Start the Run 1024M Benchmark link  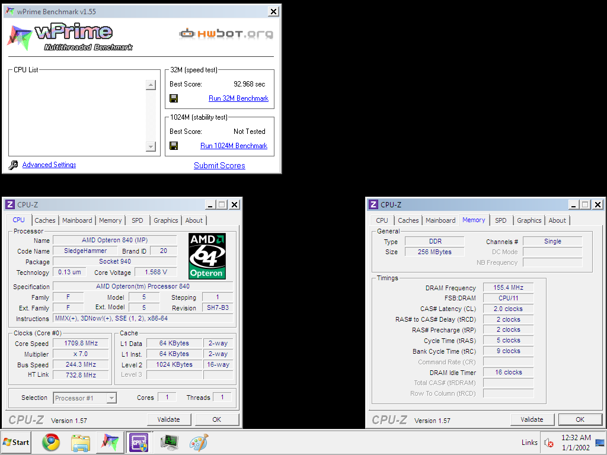234,146
